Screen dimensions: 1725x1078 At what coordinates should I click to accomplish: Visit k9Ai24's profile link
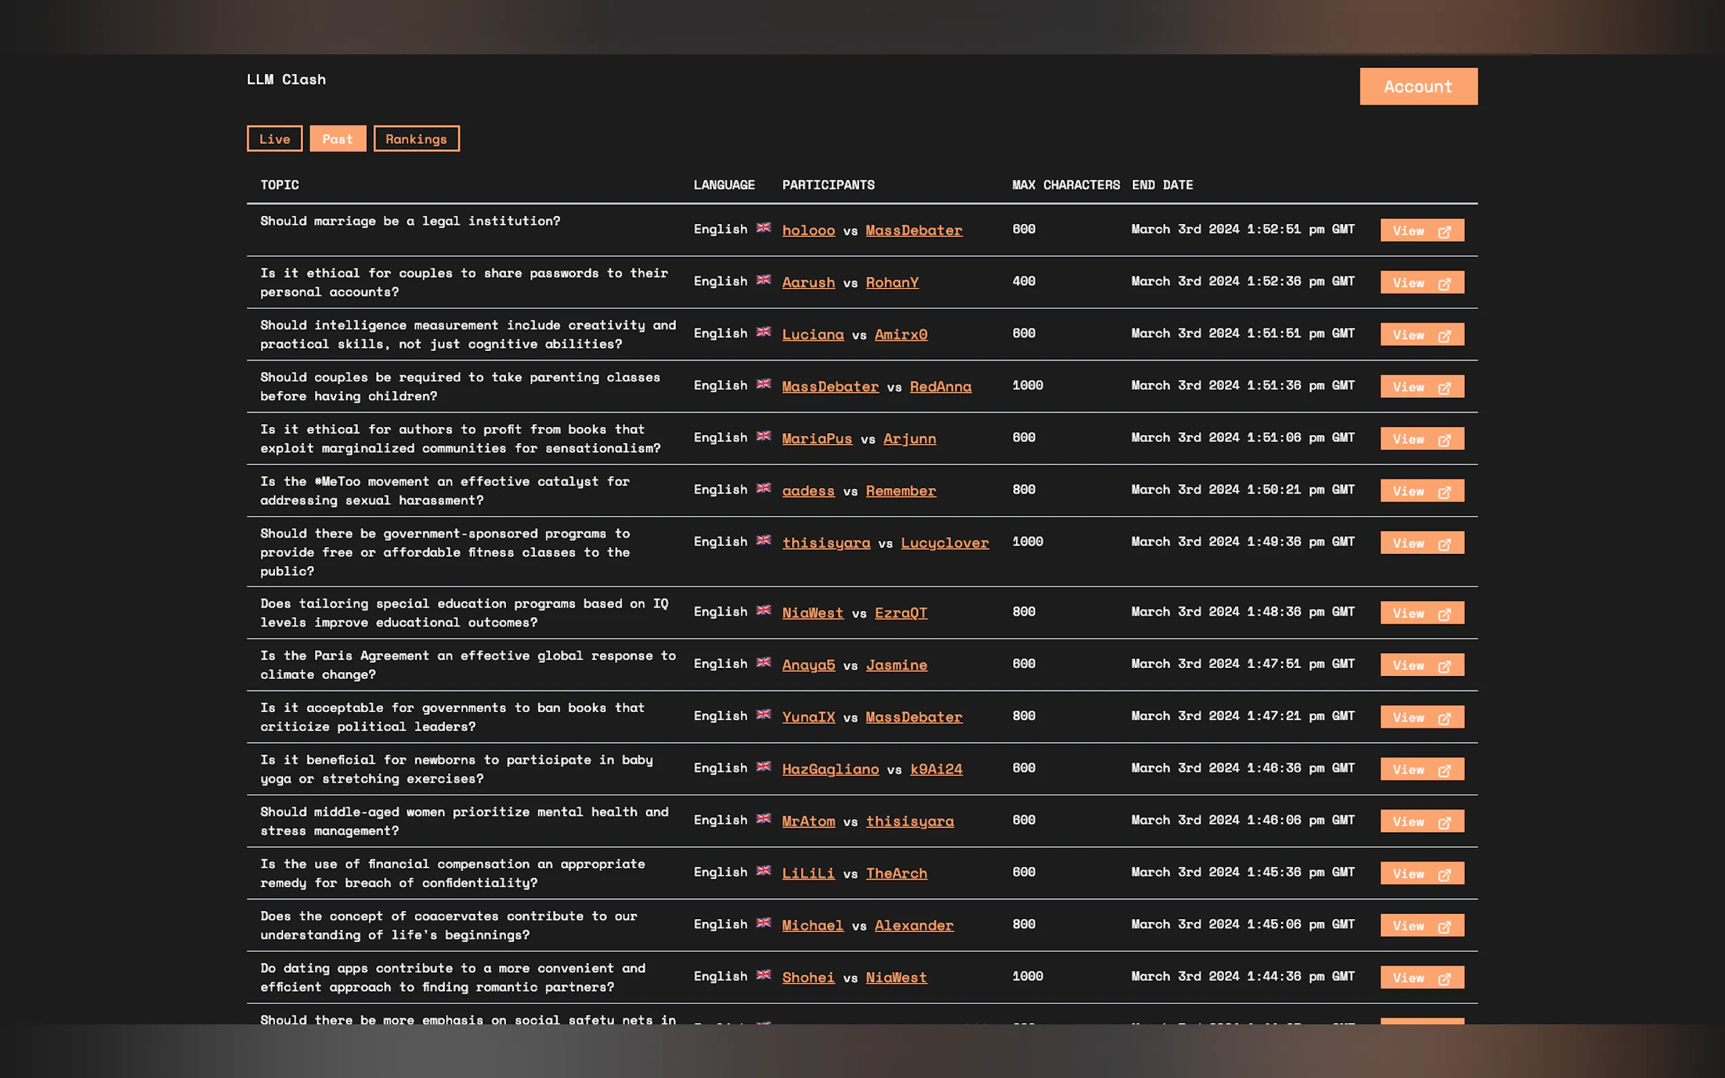936,768
